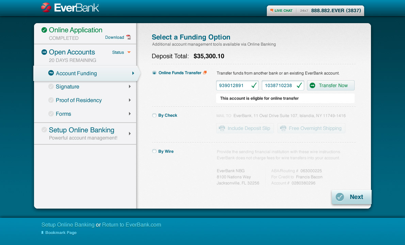Click the blue arrow icon beside Account Funding
Image resolution: width=405 pixels, height=245 pixels.
click(x=51, y=73)
